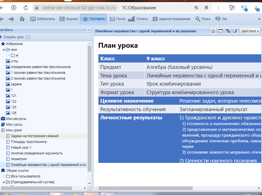Image resolution: width=262 pixels, height=195 pixels.
Task: Edit the lesson plan icon
Action: pos(235,31)
